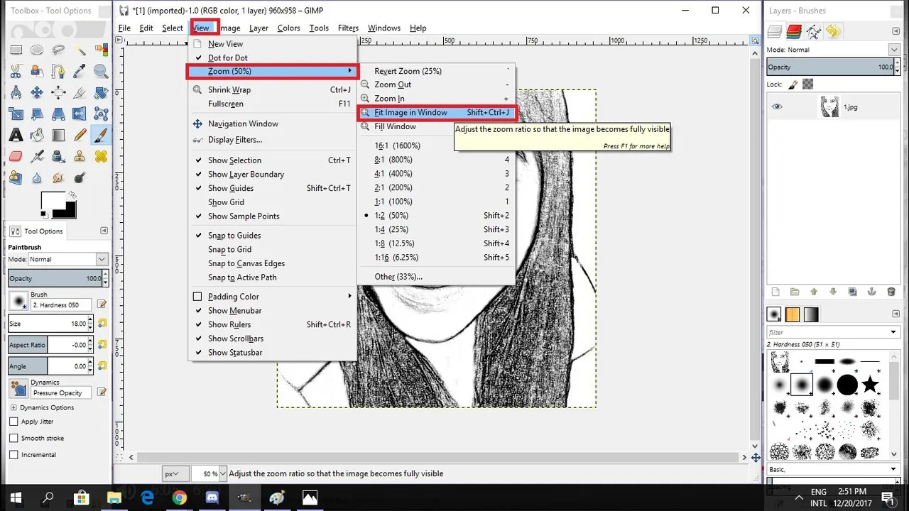Select the Rectangle Select tool

pos(16,50)
